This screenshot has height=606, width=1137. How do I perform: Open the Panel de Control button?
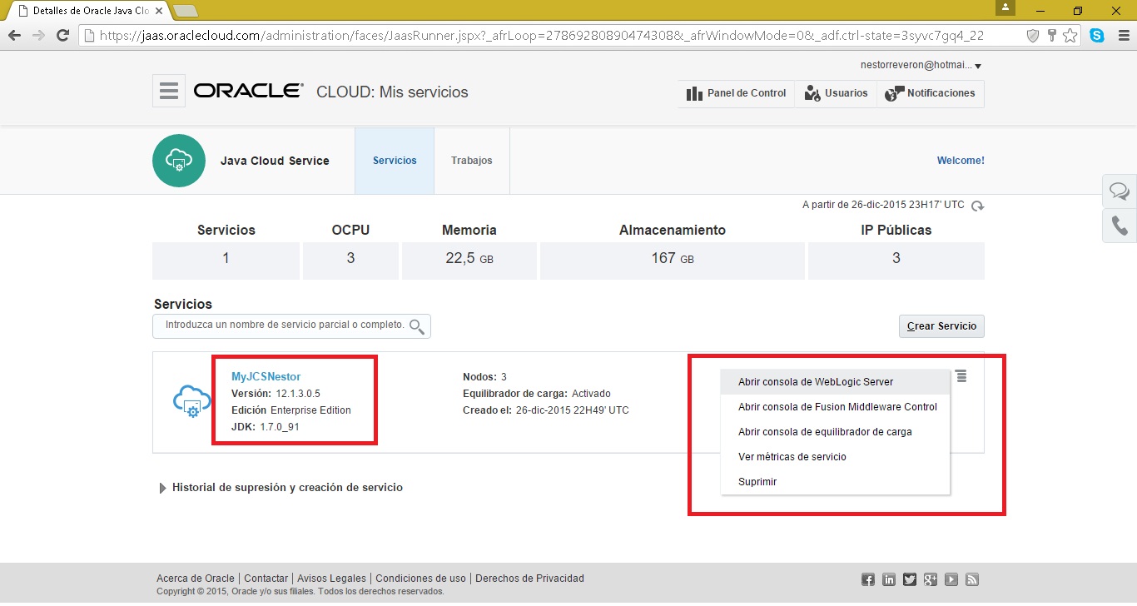tap(737, 93)
